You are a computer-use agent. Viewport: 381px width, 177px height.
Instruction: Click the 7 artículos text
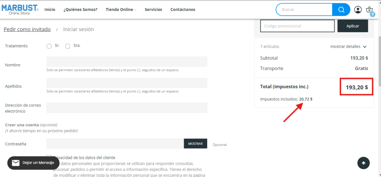pyautogui.click(x=269, y=46)
